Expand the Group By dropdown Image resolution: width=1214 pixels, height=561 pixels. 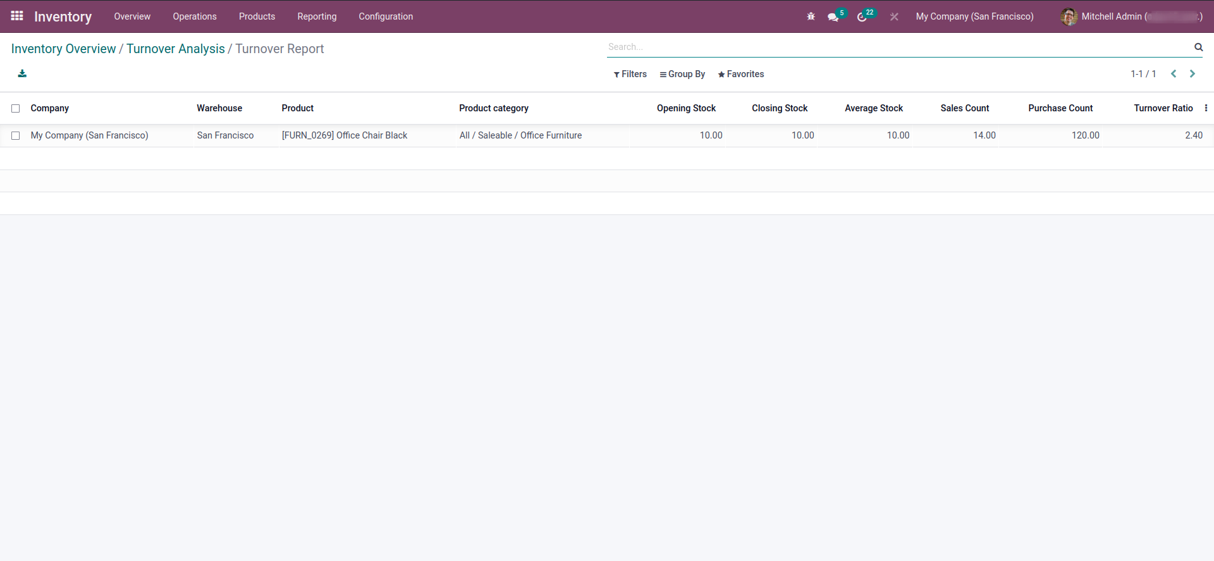682,74
